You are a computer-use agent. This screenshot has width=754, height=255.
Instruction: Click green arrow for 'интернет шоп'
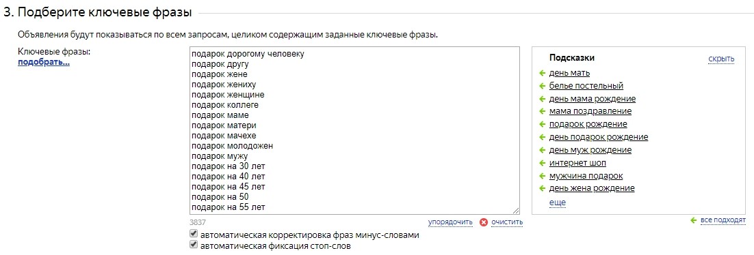(x=543, y=163)
